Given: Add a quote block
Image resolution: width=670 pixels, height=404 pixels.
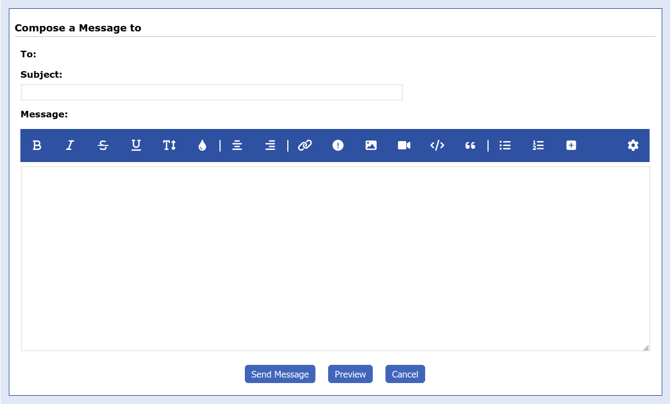Looking at the screenshot, I should click(x=470, y=146).
